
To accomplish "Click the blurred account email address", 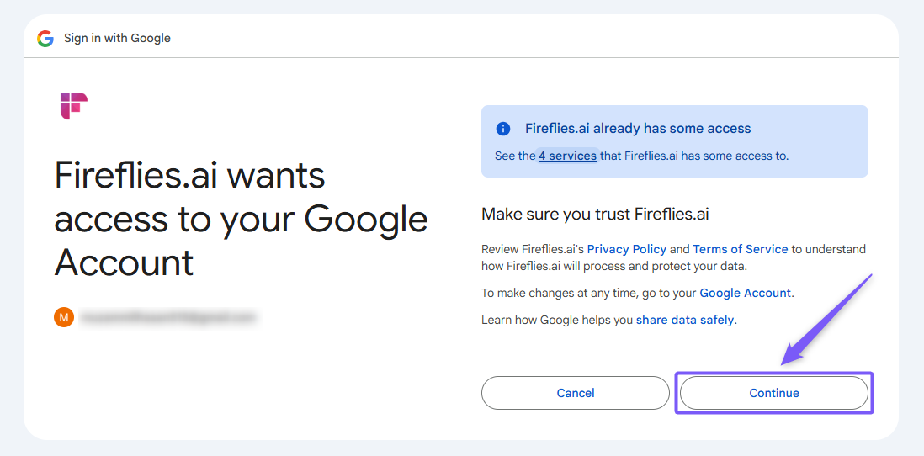I will (x=168, y=317).
